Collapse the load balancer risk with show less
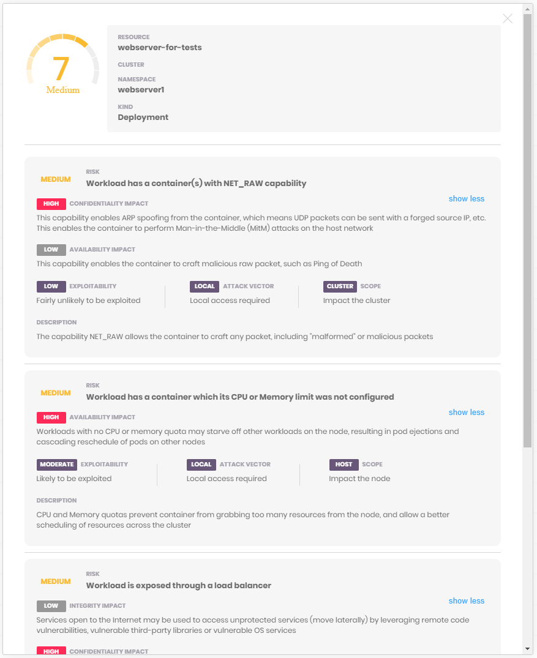 (x=467, y=600)
